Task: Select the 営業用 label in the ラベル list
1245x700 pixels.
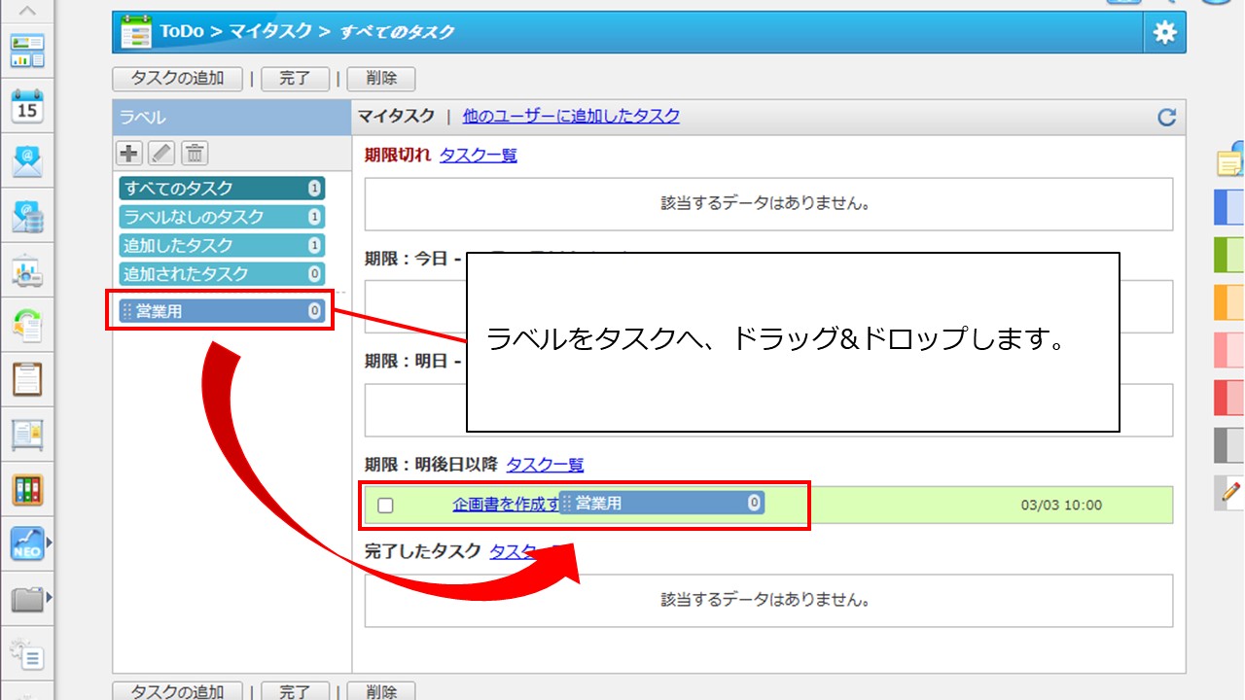Action: pyautogui.click(x=222, y=311)
